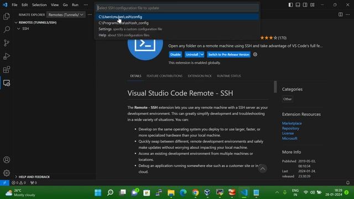354x199 pixels.
Task: Show errors and warnings count in status bar
Action: [x=19, y=183]
